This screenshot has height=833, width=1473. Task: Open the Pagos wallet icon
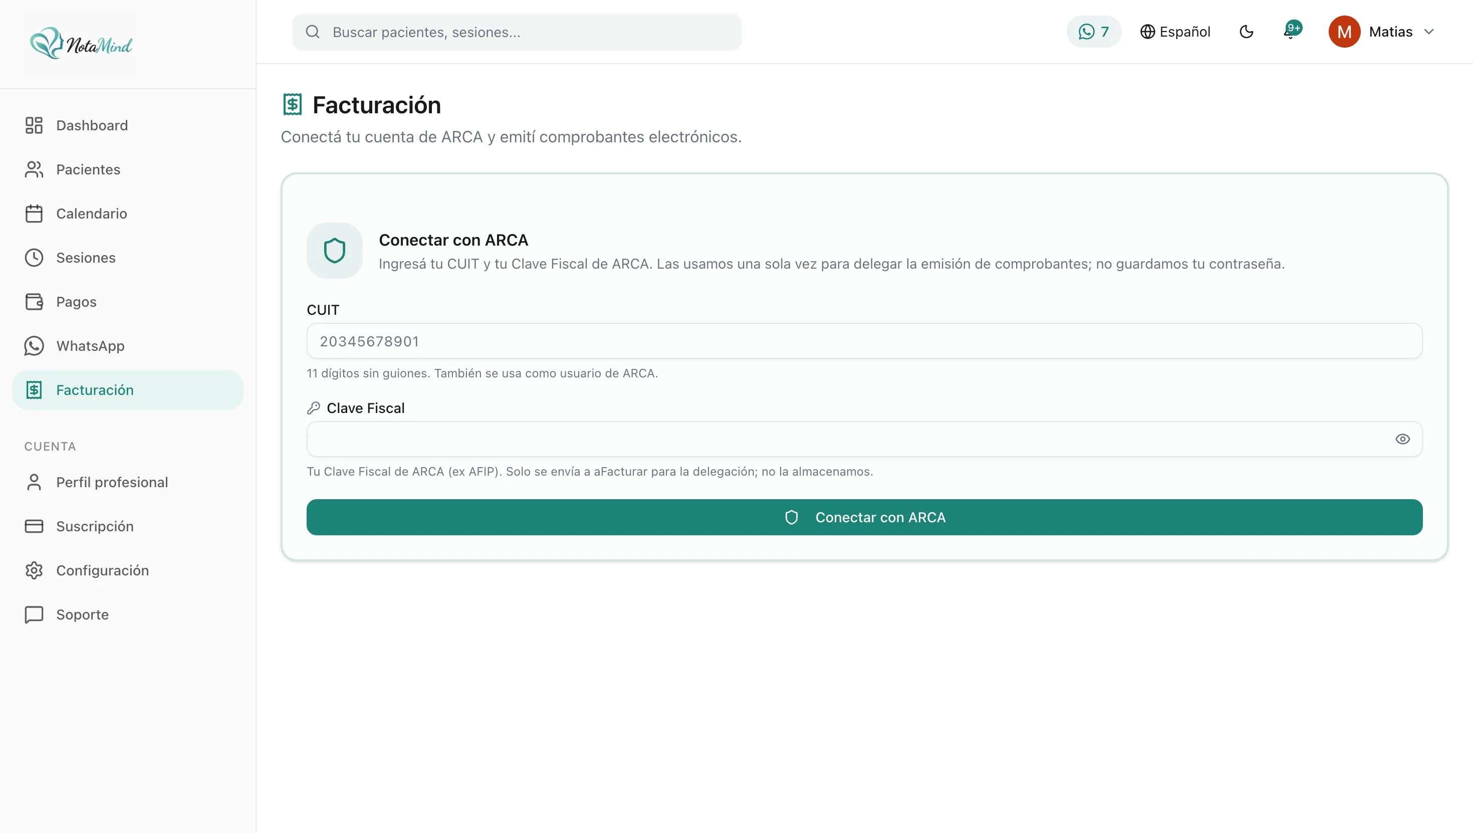click(x=34, y=302)
